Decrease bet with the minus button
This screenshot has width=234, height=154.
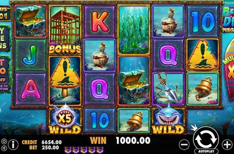(x=184, y=144)
